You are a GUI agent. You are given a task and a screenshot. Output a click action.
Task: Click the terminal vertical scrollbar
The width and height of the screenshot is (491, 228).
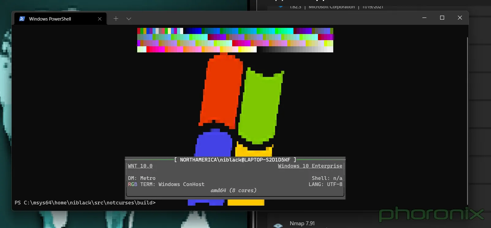tap(467, 121)
